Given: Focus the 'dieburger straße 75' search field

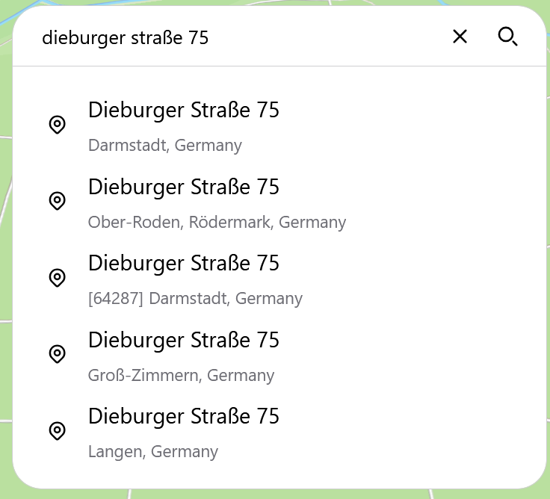Looking at the screenshot, I should (x=224, y=37).
